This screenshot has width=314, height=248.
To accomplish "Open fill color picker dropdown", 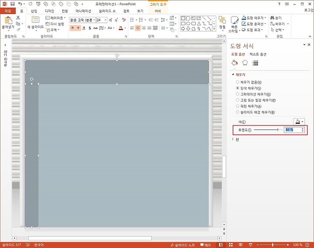I will pyautogui.click(x=299, y=122).
